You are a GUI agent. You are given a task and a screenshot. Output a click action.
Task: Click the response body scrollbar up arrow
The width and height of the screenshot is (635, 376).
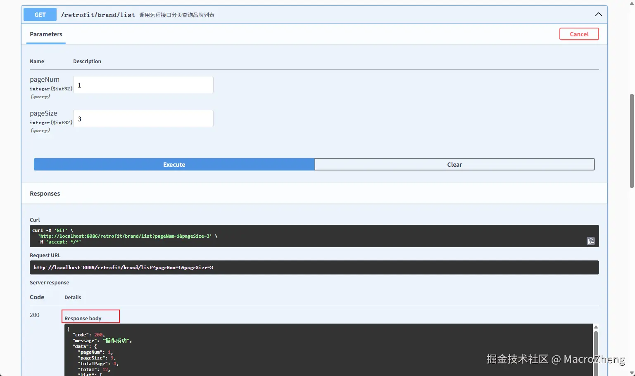tap(596, 327)
